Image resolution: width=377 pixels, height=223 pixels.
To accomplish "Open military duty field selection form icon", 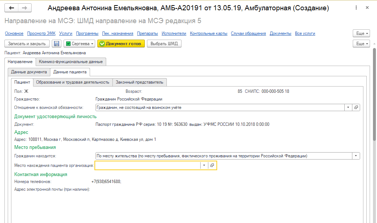I will pos(356,107).
